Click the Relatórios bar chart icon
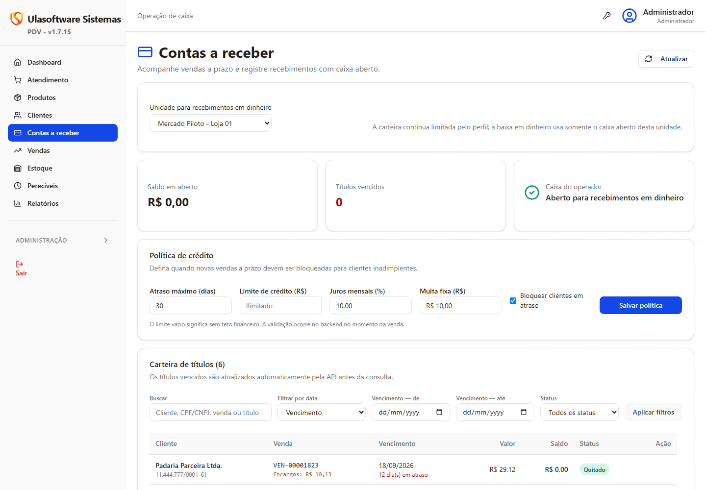 [18, 203]
